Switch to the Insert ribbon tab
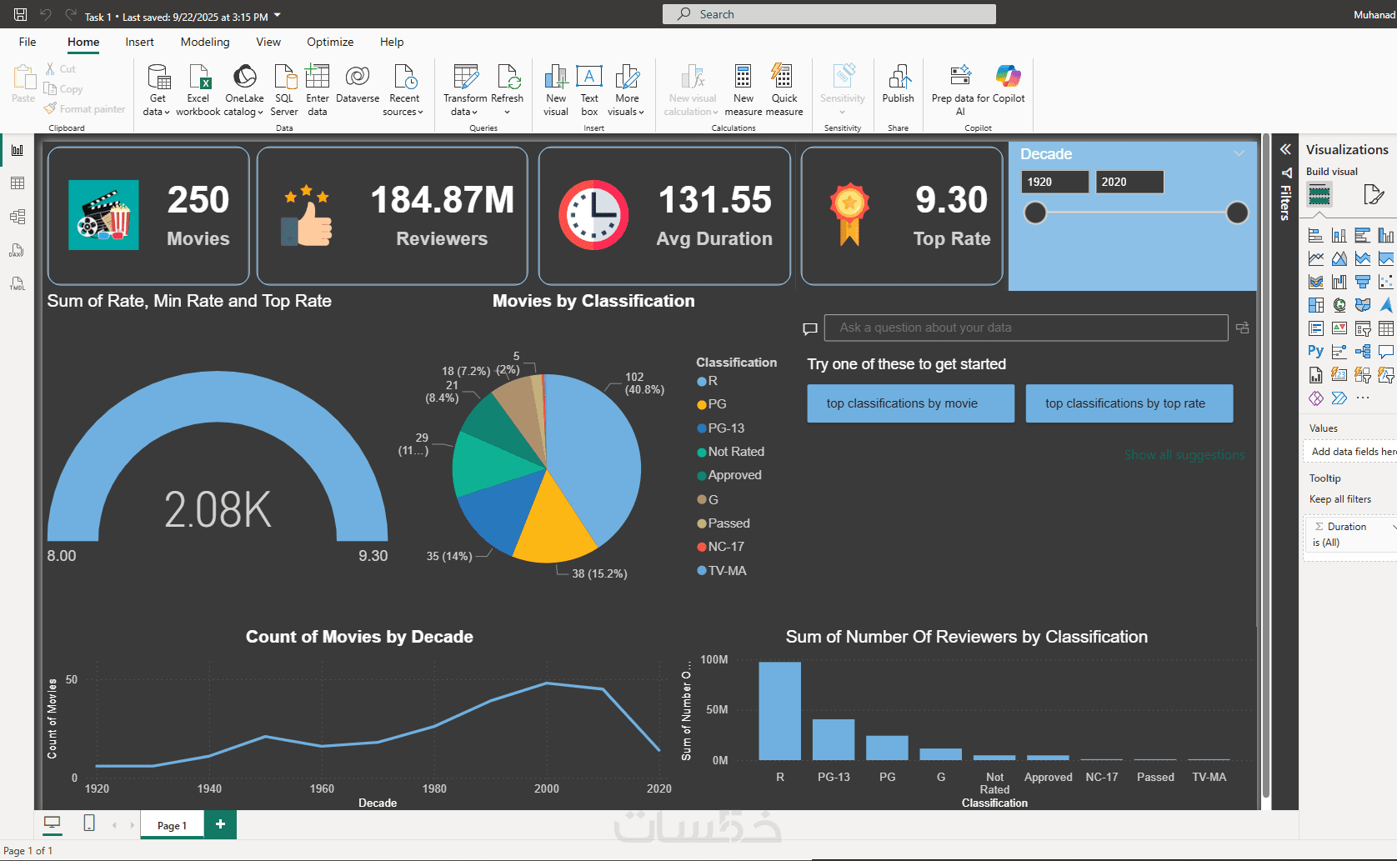 tap(139, 42)
